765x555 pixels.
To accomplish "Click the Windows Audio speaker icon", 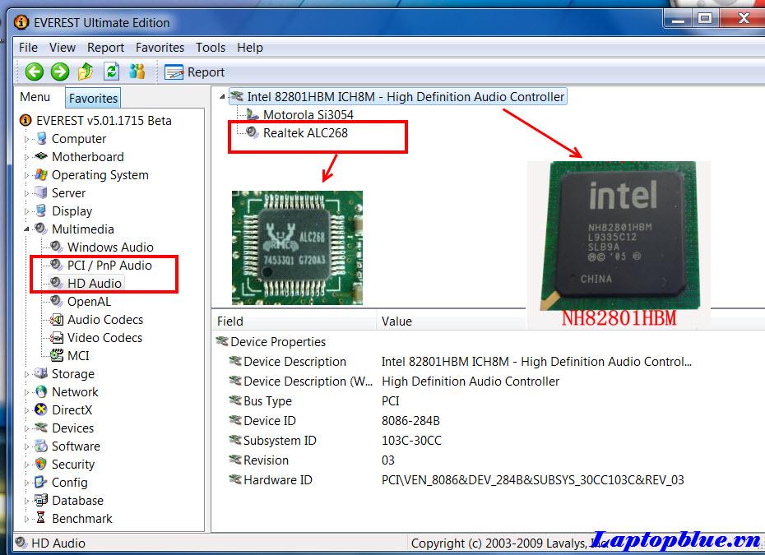I will click(x=57, y=247).
